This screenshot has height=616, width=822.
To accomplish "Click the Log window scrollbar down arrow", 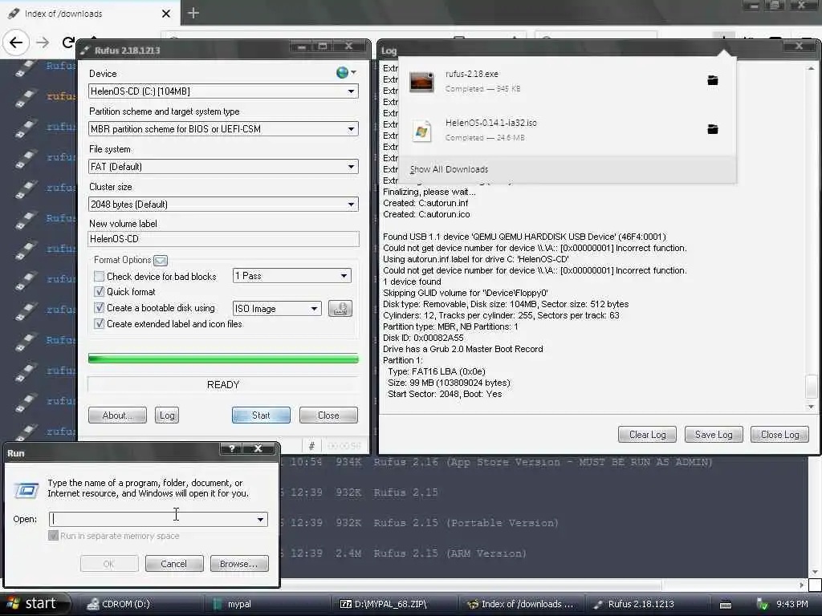I will (811, 407).
